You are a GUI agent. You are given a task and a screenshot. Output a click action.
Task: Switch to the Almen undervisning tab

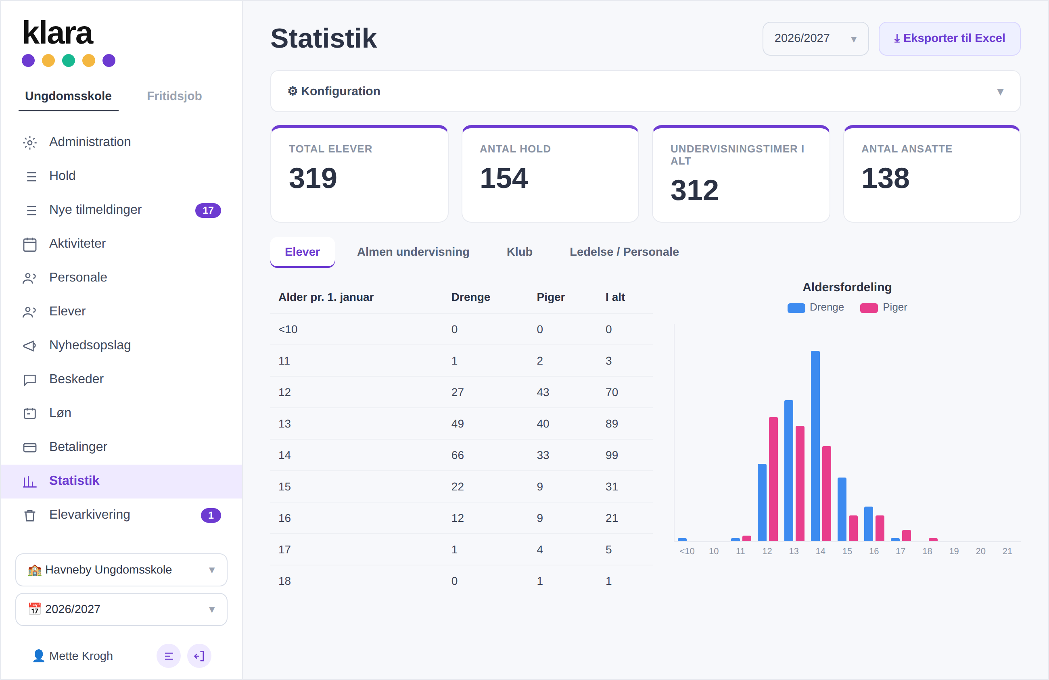click(x=413, y=252)
